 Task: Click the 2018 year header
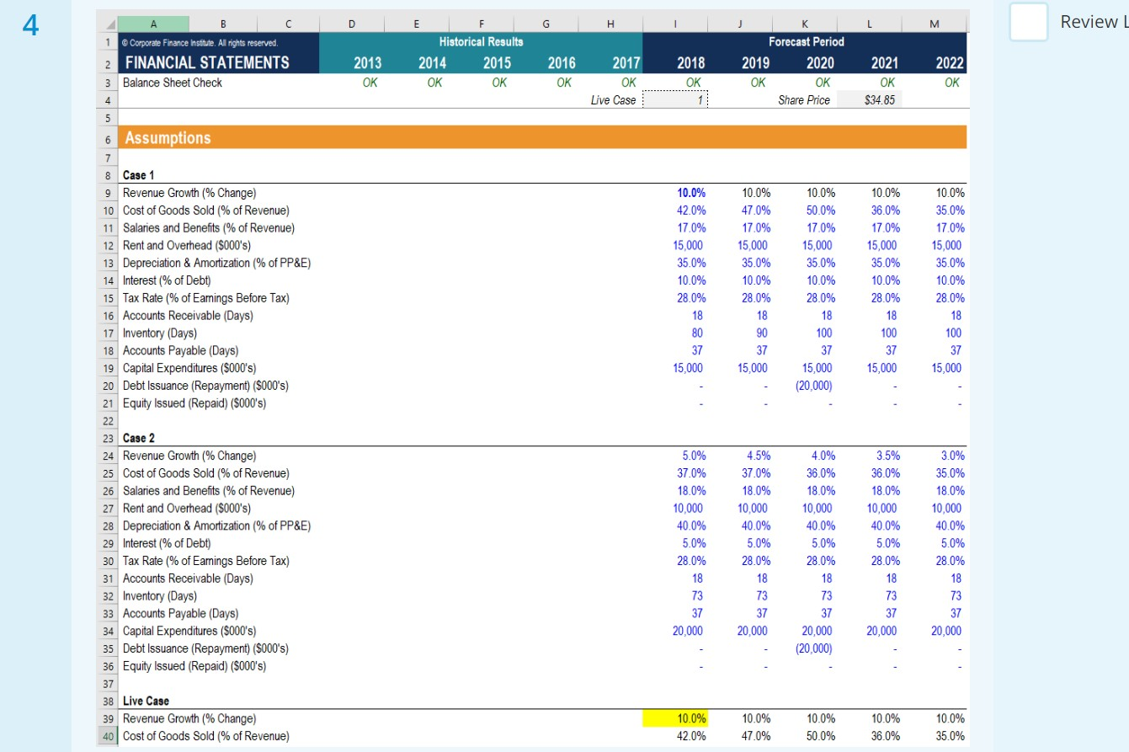pos(690,63)
